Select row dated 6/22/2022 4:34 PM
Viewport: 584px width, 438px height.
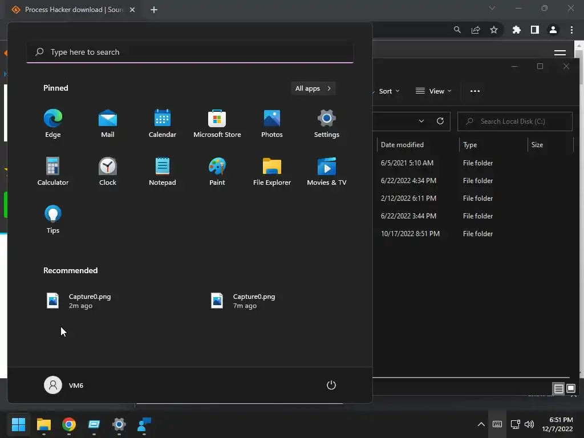473,181
